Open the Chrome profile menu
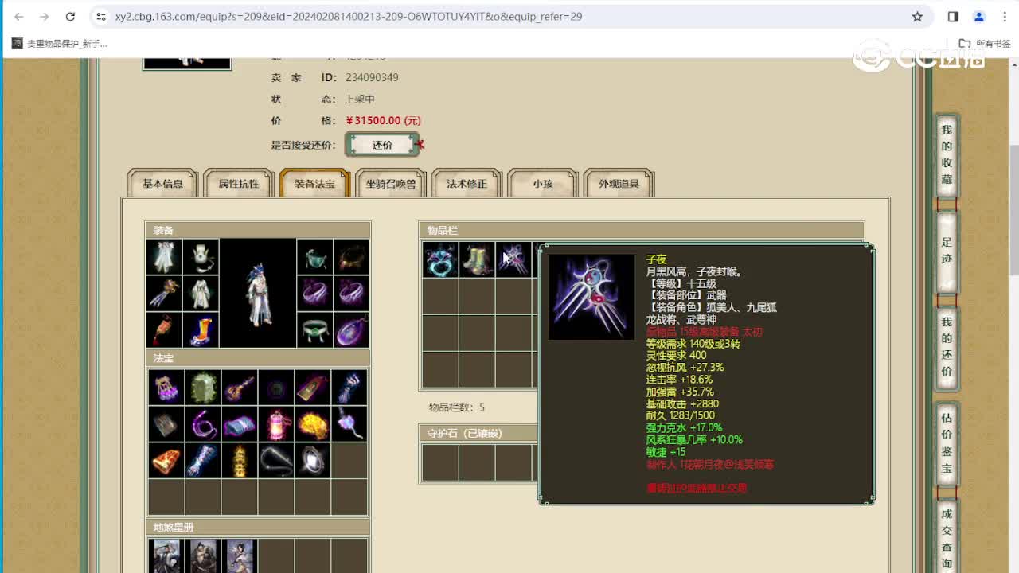 point(979,16)
